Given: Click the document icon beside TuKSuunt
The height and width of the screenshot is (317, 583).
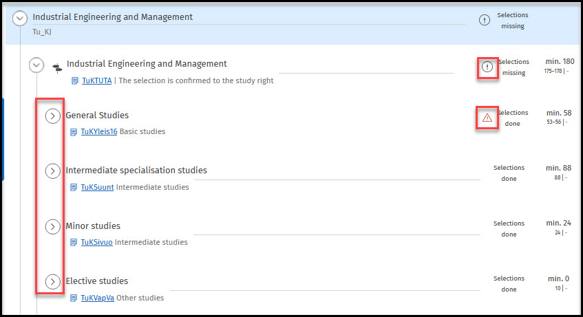Looking at the screenshot, I should click(74, 187).
